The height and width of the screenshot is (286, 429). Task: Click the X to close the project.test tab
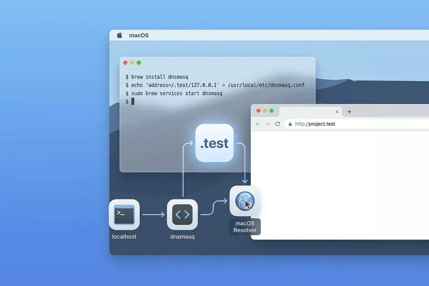337,112
